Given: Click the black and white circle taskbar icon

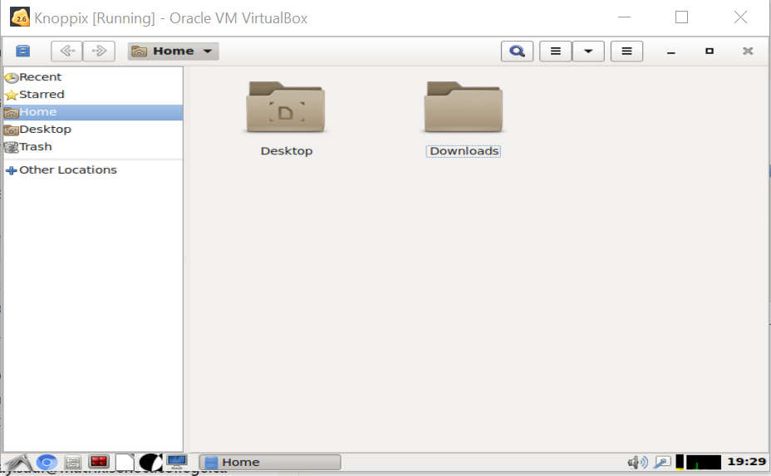Looking at the screenshot, I should [150, 462].
